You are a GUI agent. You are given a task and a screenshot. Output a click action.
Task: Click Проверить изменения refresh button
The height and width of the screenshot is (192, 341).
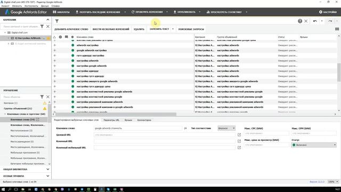pyautogui.click(x=147, y=12)
